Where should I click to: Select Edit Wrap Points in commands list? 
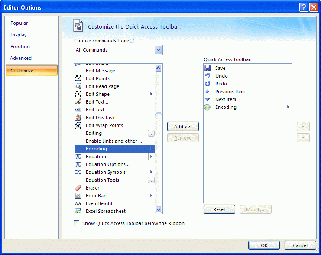click(x=104, y=125)
